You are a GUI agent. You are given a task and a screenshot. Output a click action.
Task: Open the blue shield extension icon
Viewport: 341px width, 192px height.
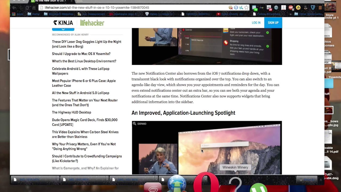(x=313, y=8)
